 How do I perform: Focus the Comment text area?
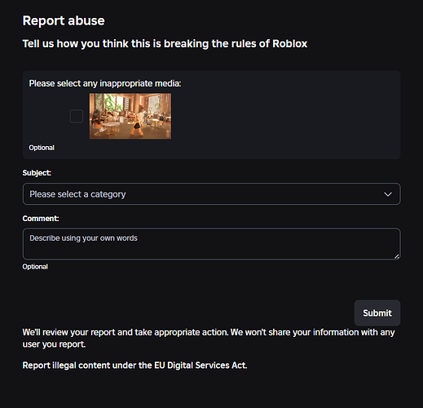211,244
